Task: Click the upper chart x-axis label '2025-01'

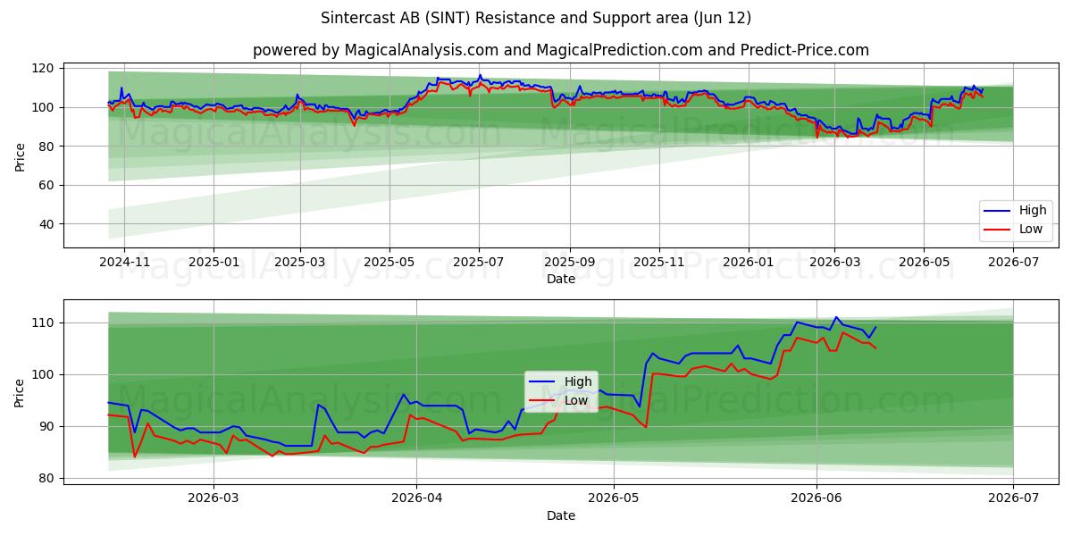Action: coord(214,262)
